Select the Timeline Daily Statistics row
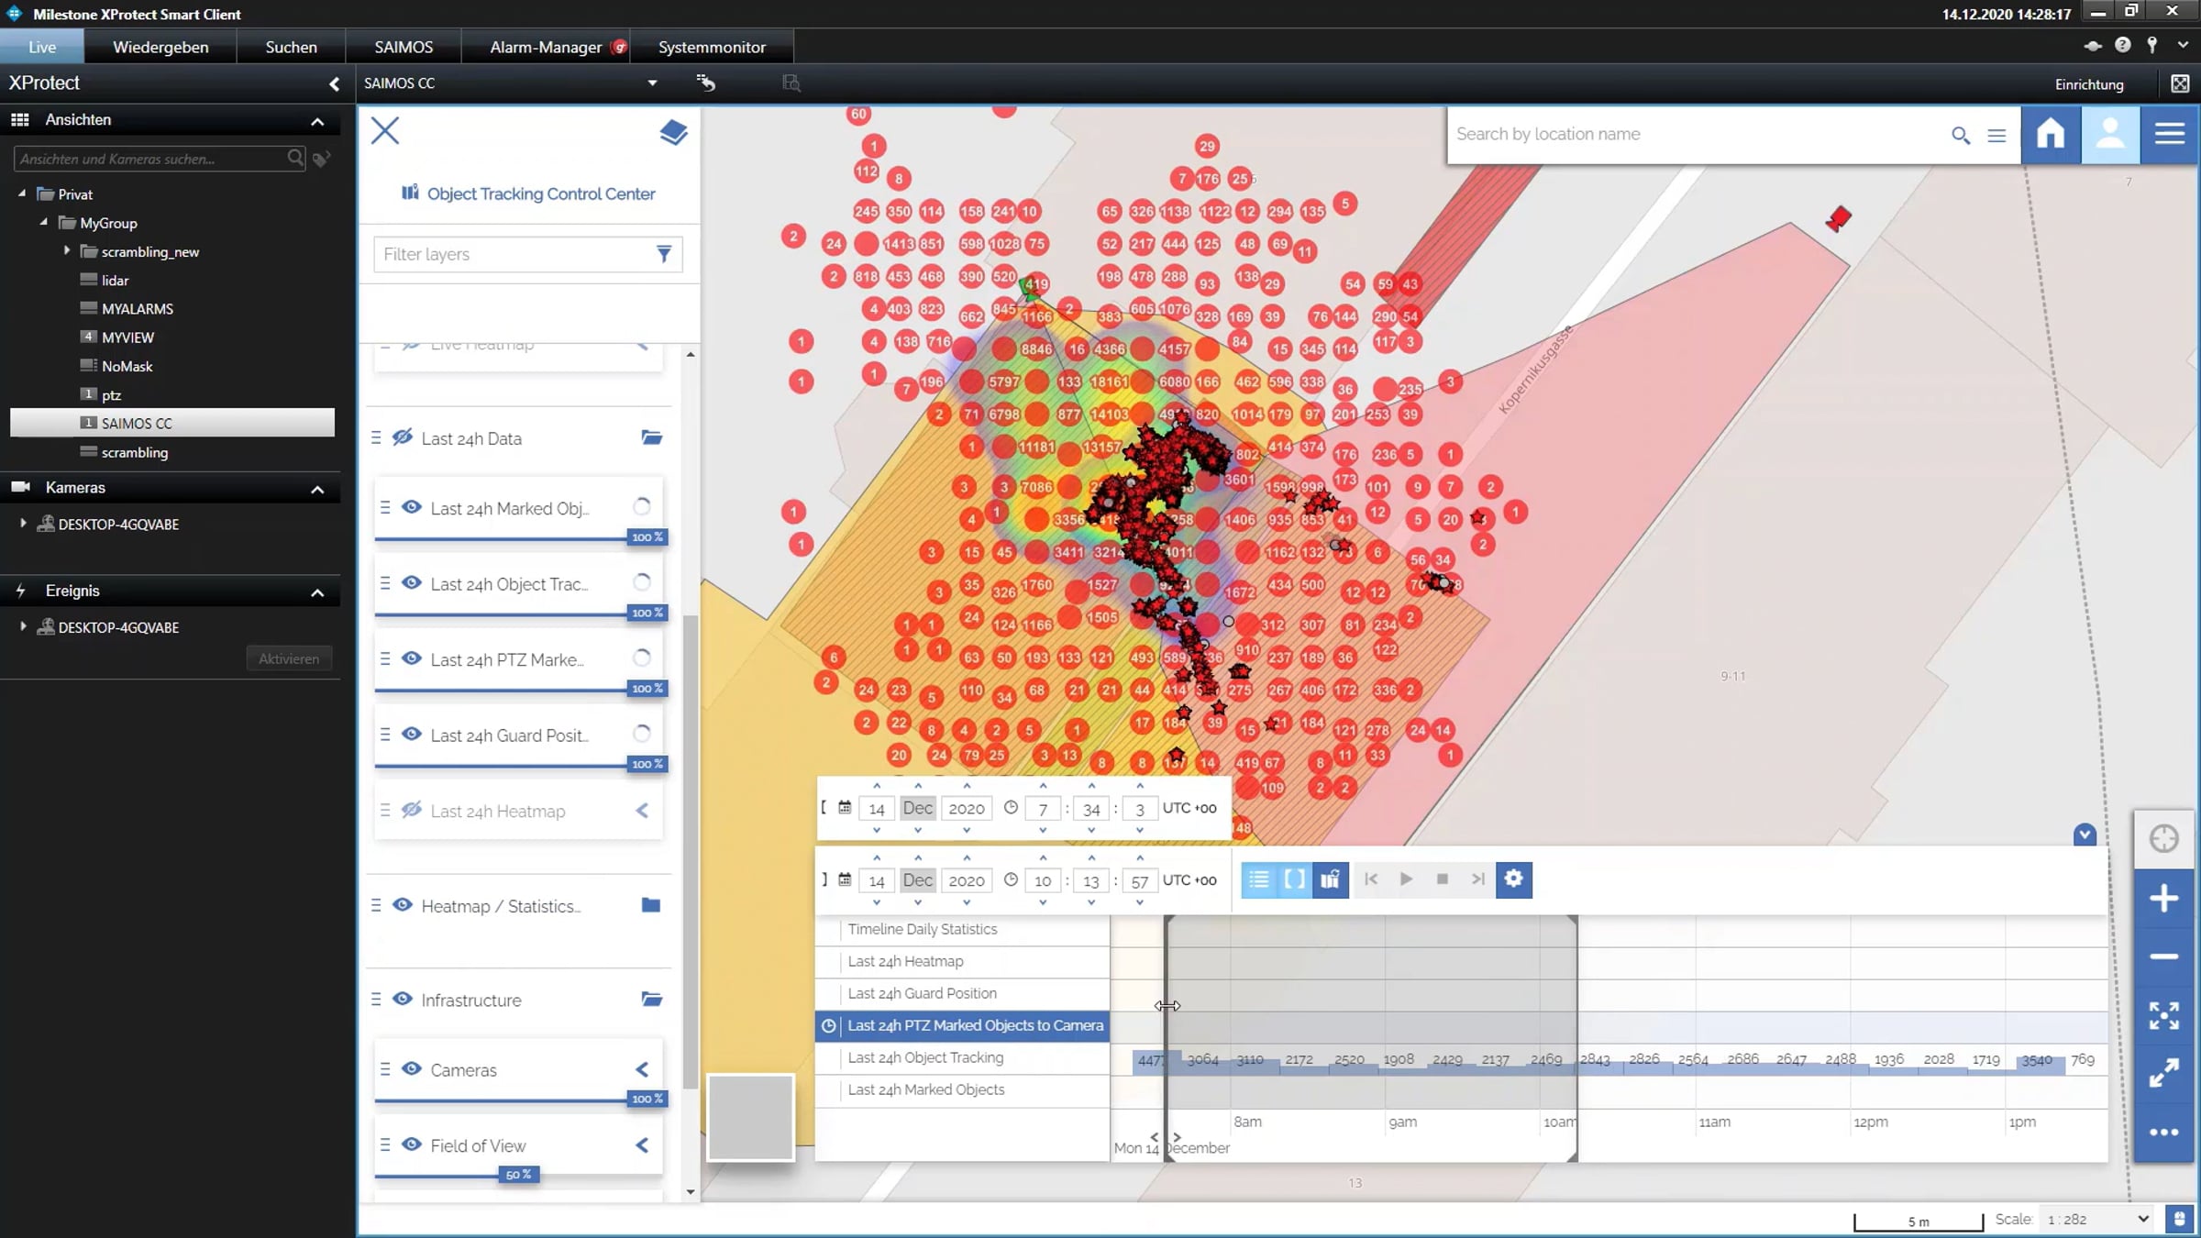This screenshot has height=1238, width=2201. point(962,929)
